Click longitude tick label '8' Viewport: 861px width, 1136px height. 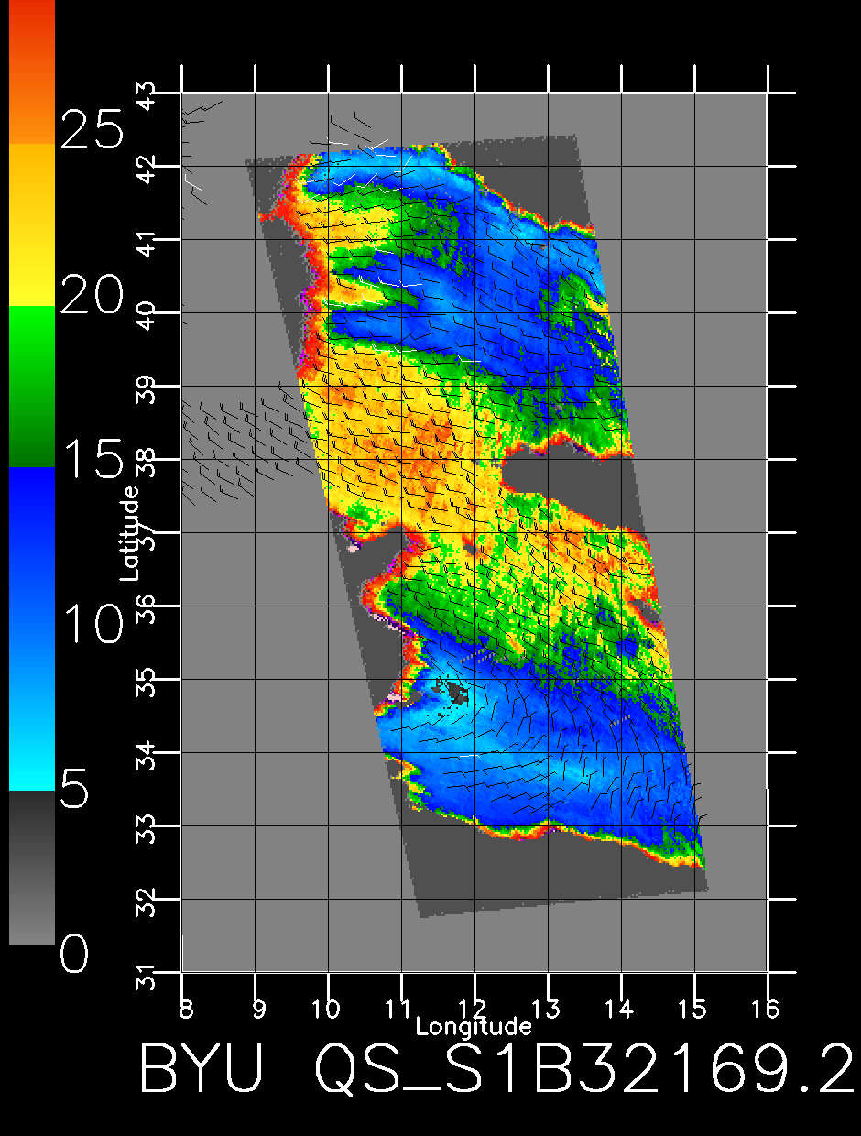187,1010
